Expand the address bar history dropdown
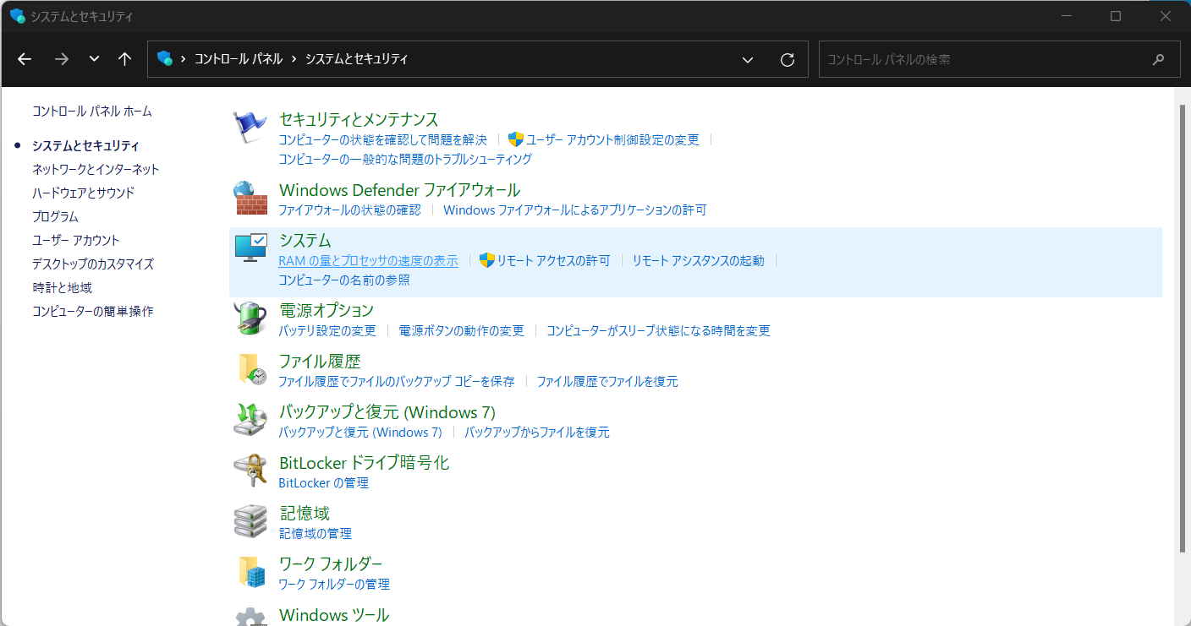This screenshot has width=1191, height=626. click(748, 59)
